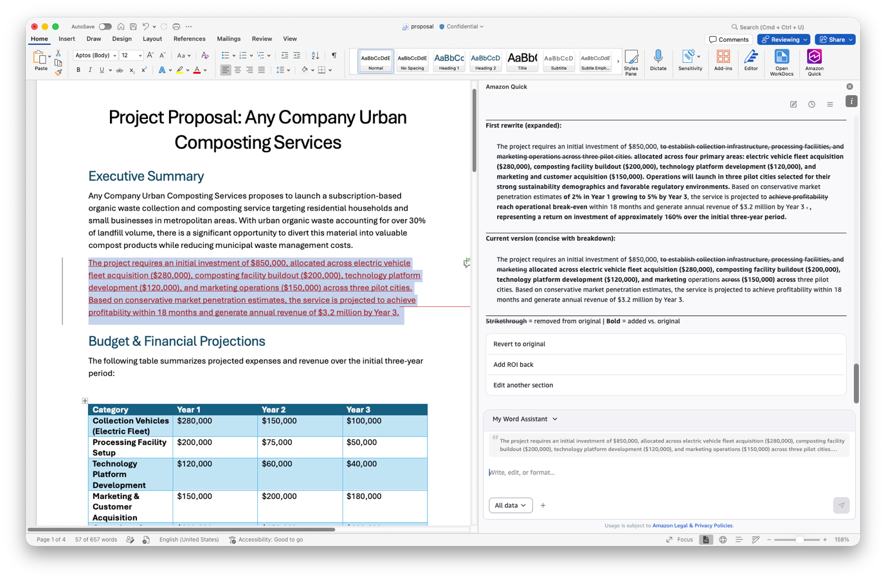Image resolution: width=886 pixels, height=580 pixels.
Task: Open the Styles Pane
Action: tap(631, 62)
